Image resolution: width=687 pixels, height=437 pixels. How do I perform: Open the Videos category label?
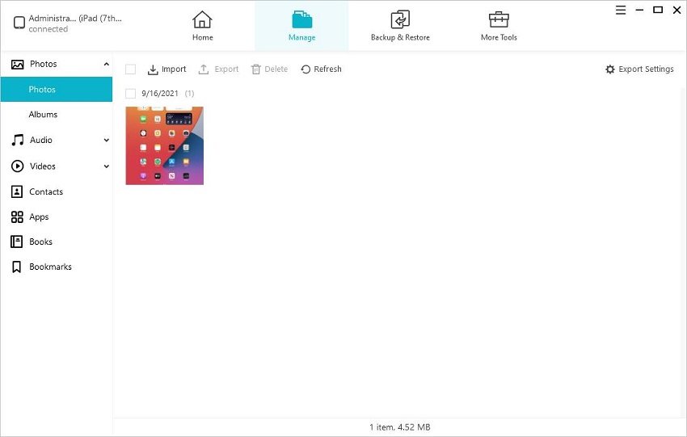(43, 166)
